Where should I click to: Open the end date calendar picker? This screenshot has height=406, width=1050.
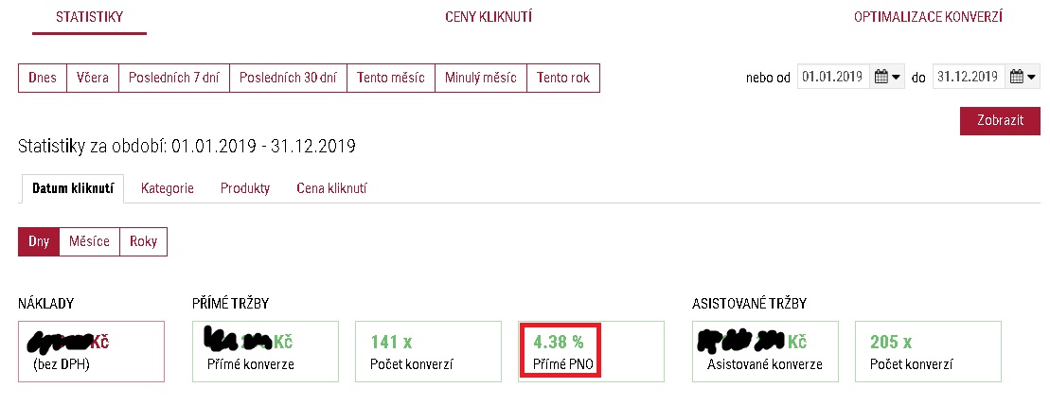1023,77
